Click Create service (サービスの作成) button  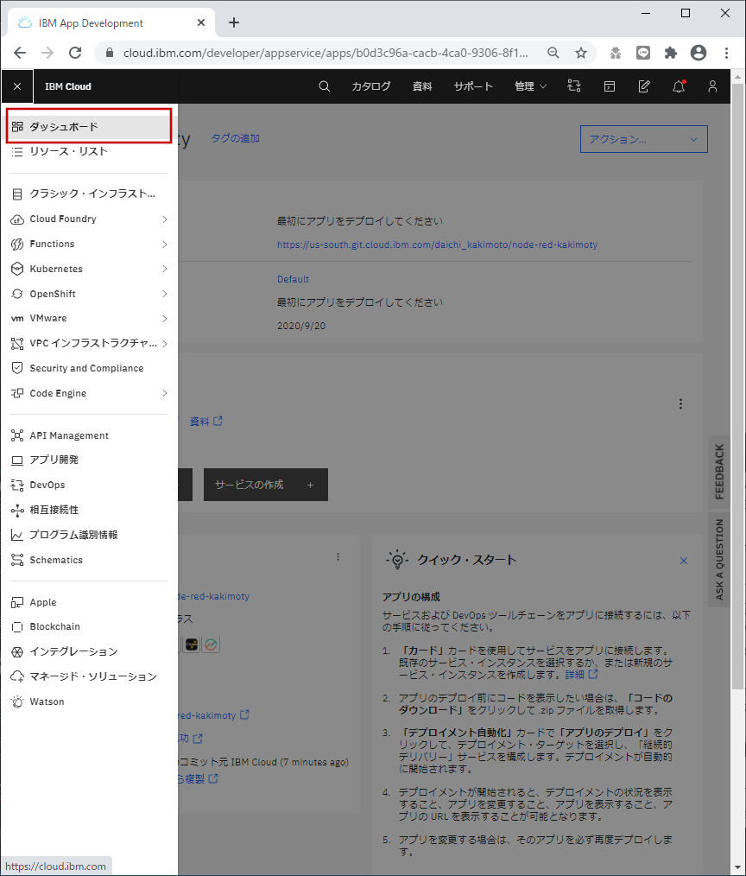(x=266, y=485)
